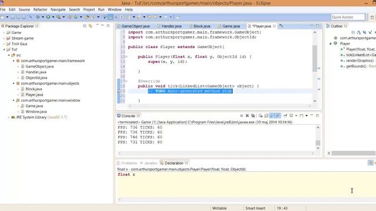Toggle Scroll Lock in Console toolbar

point(266,116)
